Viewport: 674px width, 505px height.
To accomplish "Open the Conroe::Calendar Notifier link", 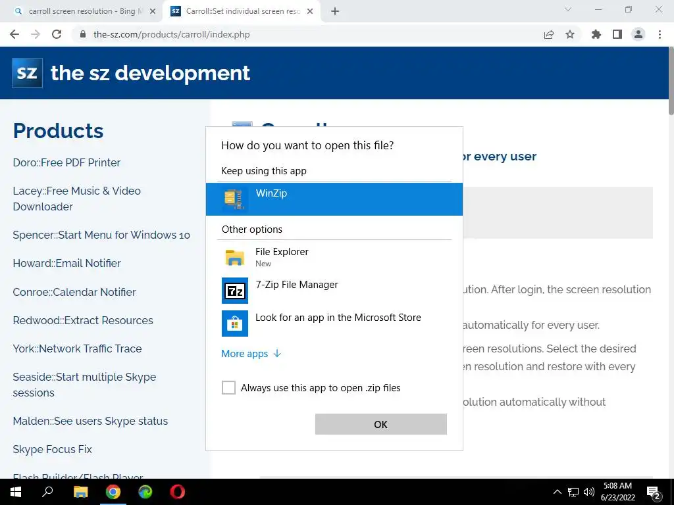I will (74, 292).
